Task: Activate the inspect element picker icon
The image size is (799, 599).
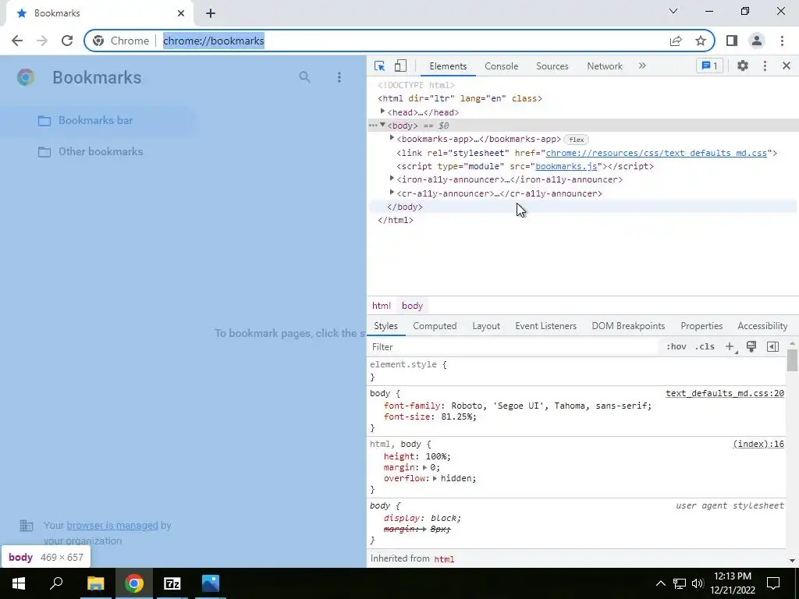Action: [x=379, y=66]
